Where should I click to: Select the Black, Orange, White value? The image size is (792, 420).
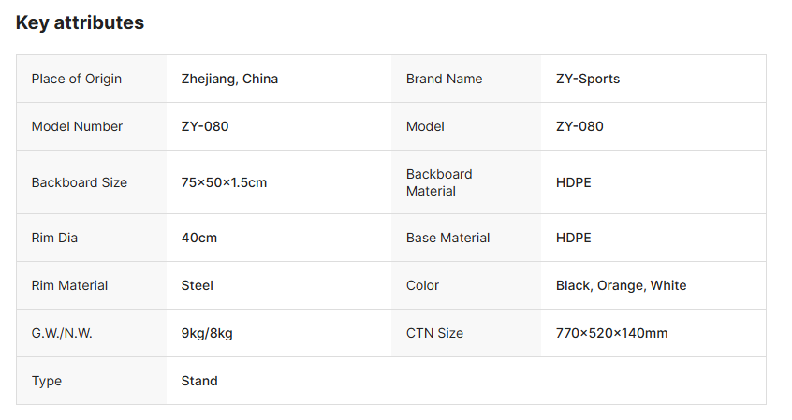coord(621,285)
